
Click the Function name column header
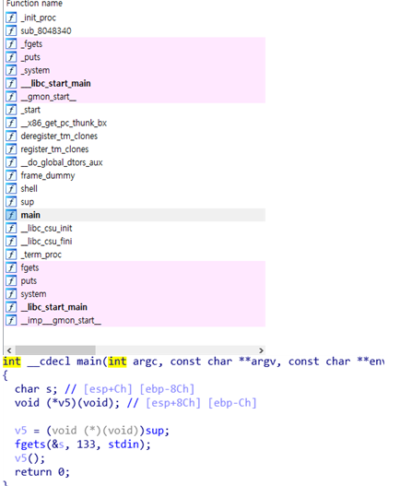click(x=34, y=4)
